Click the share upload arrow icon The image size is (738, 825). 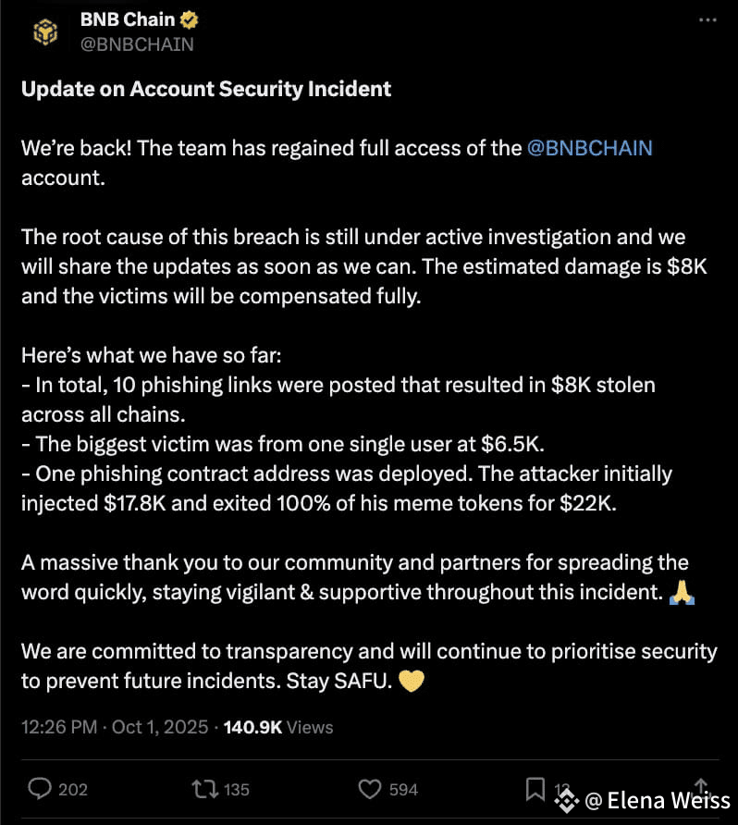(x=702, y=786)
